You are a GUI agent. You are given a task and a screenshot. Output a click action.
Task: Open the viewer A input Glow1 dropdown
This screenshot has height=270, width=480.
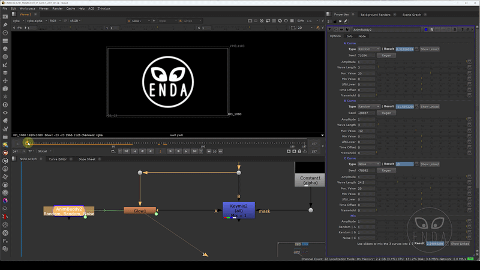click(x=139, y=21)
